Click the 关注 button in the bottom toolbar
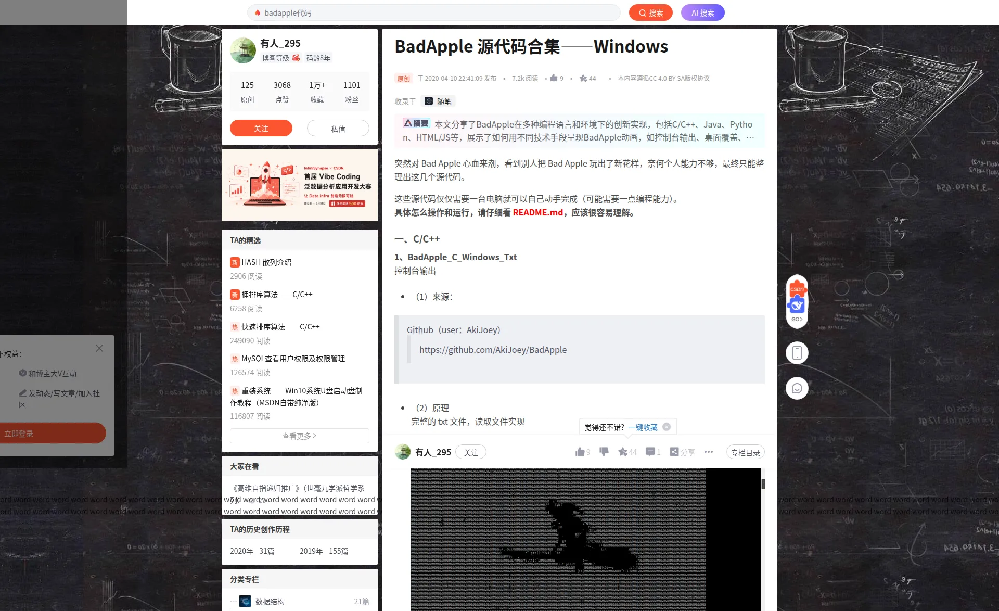999x611 pixels. (471, 452)
